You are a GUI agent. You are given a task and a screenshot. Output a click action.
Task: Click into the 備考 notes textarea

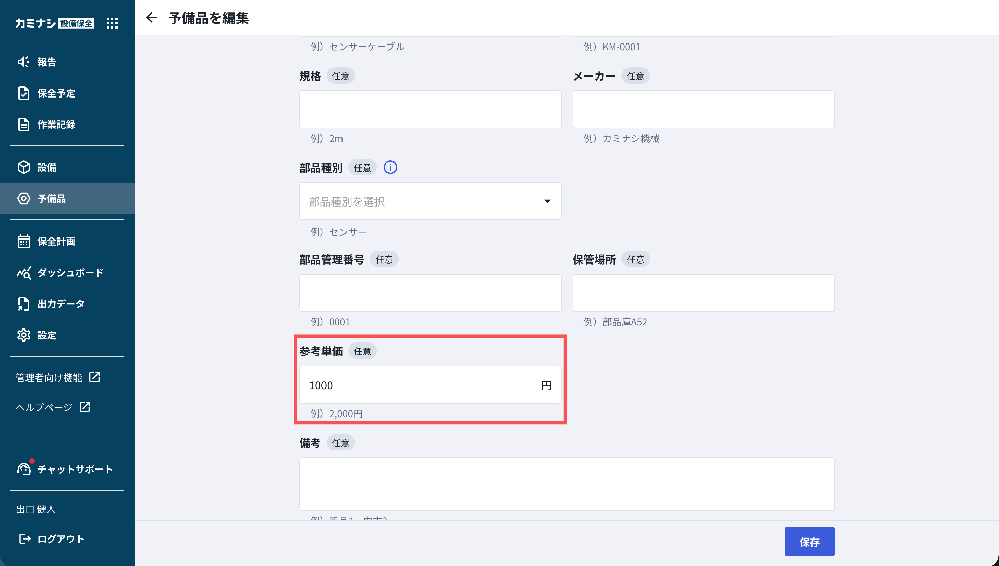coord(566,483)
